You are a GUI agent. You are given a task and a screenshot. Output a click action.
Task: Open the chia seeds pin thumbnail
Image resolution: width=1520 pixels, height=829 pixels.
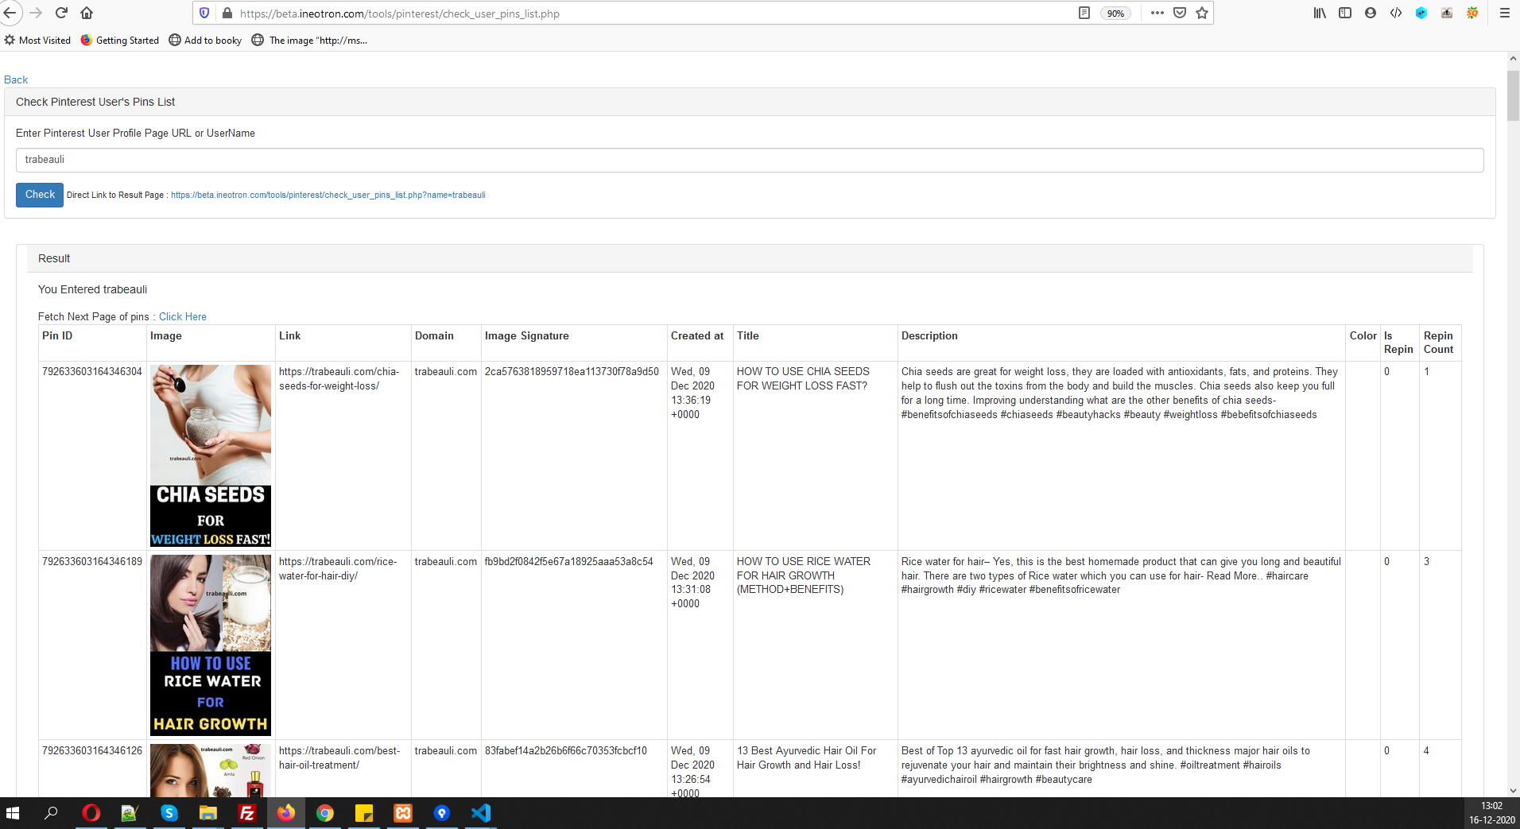(x=211, y=455)
